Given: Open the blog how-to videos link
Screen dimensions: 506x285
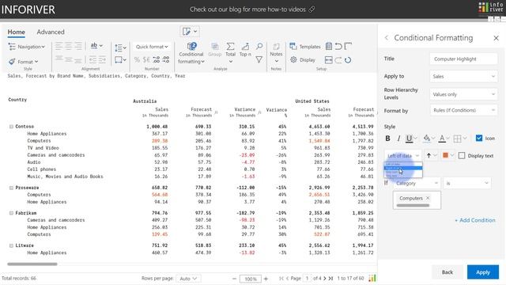Looking at the screenshot, I should click(252, 9).
